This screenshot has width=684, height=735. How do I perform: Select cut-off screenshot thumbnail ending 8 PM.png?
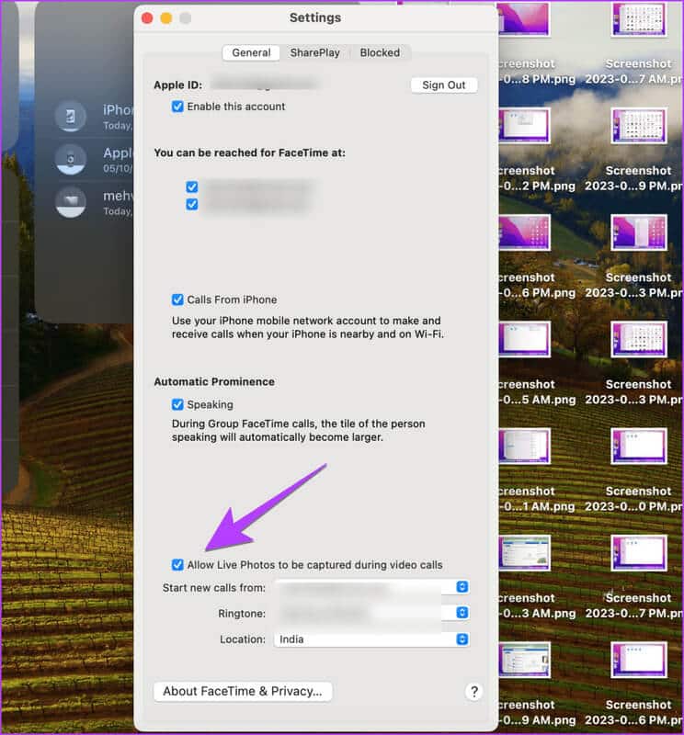(524, 19)
